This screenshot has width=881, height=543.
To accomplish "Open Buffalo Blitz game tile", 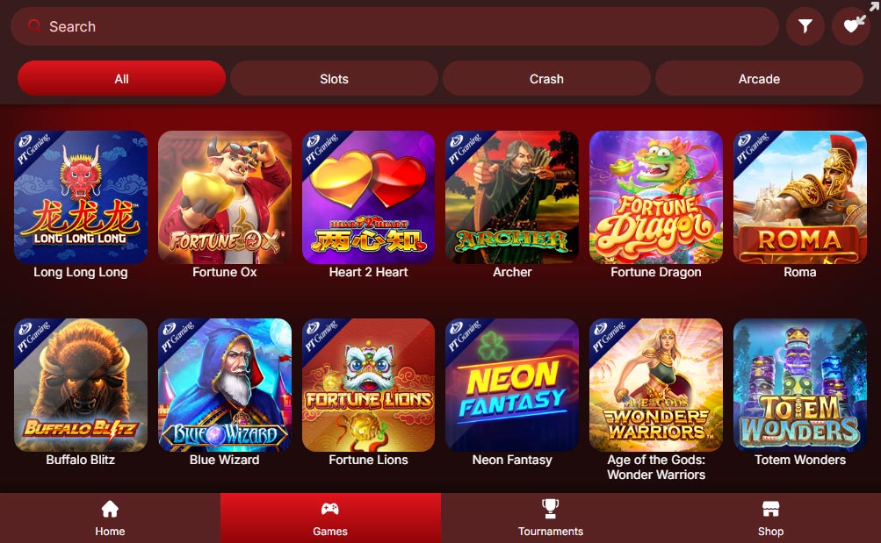I will (x=80, y=385).
